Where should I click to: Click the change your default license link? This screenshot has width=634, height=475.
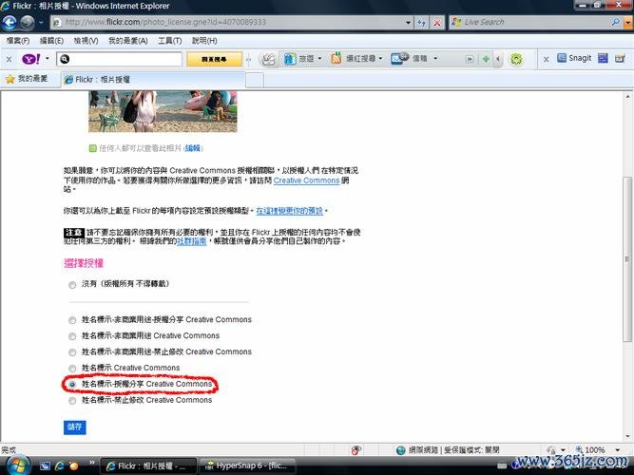tap(290, 211)
